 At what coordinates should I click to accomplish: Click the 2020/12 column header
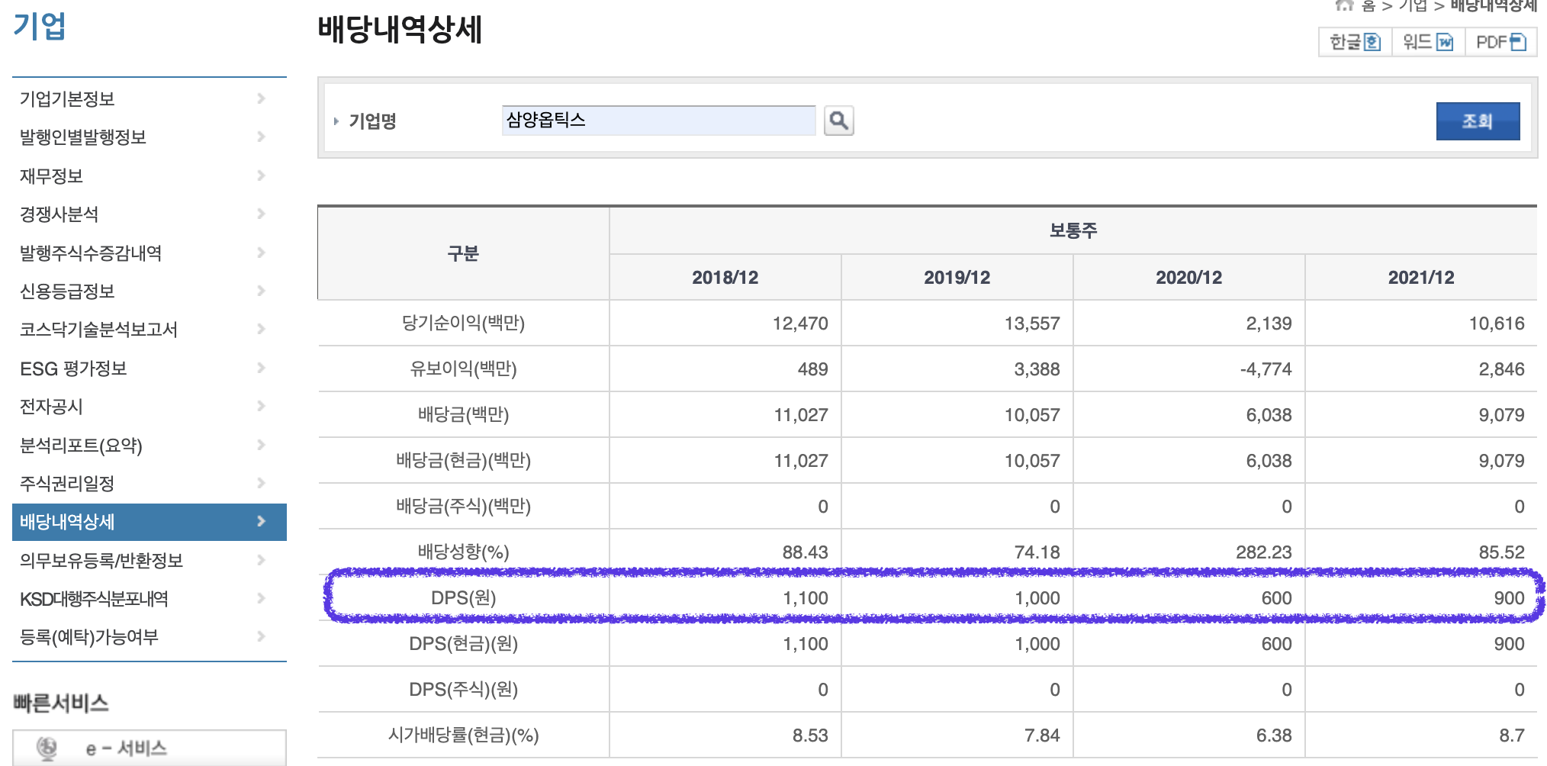point(1188,277)
